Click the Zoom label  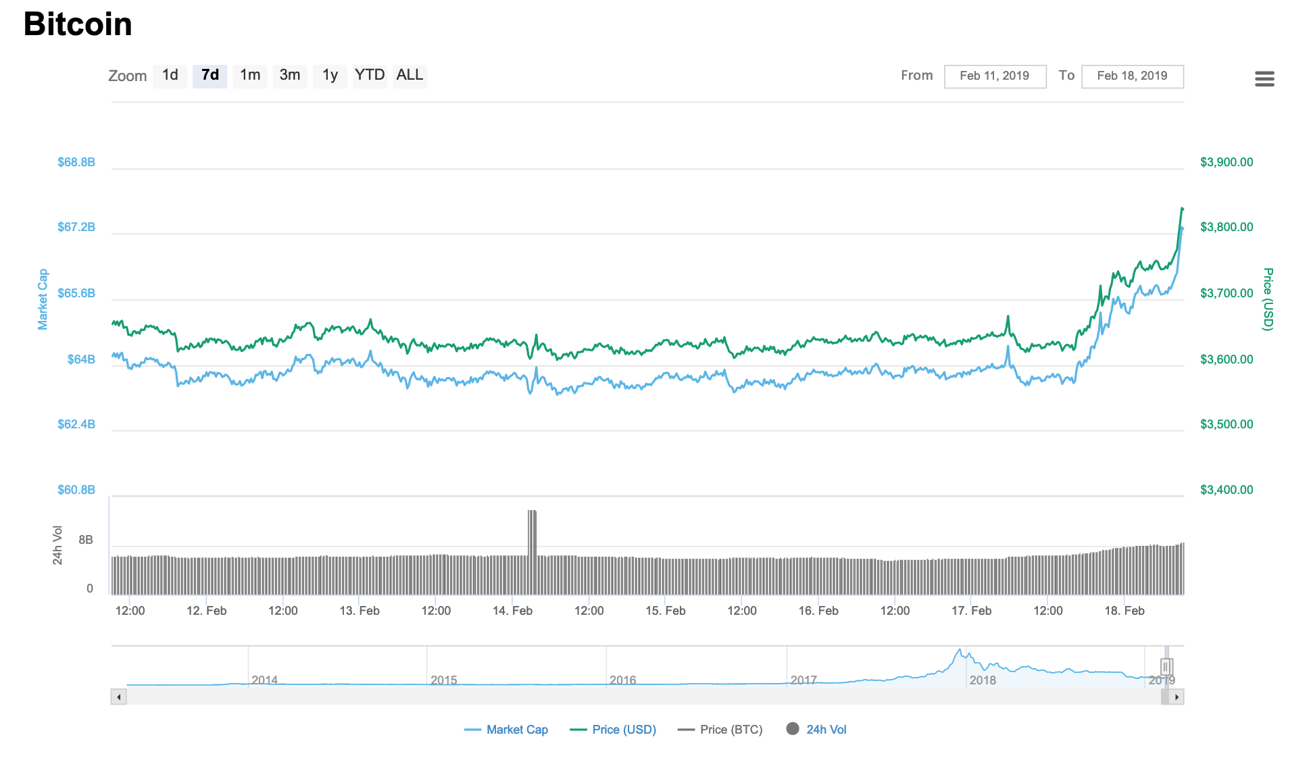tap(128, 76)
